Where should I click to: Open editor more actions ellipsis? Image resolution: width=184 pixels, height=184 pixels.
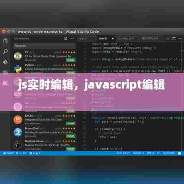(x=181, y=38)
